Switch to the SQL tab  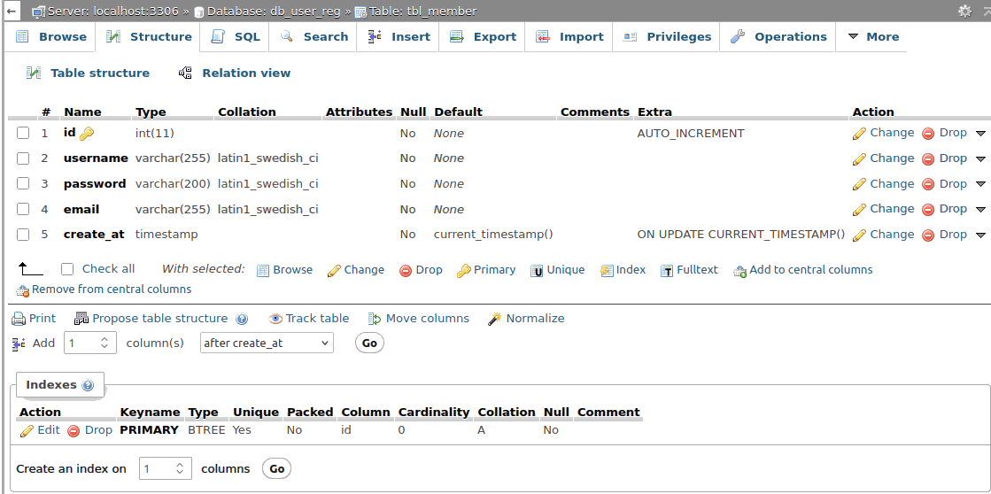point(236,37)
